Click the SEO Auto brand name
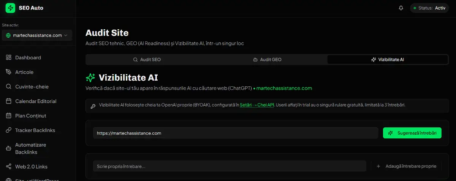Screen dimensions: 456x181 click(x=31, y=8)
